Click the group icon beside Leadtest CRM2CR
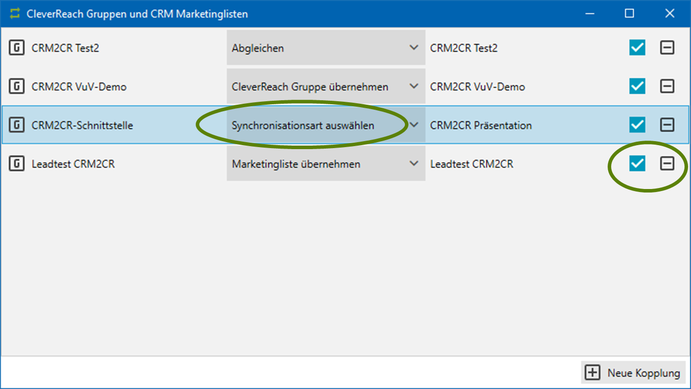691x389 pixels. [17, 164]
